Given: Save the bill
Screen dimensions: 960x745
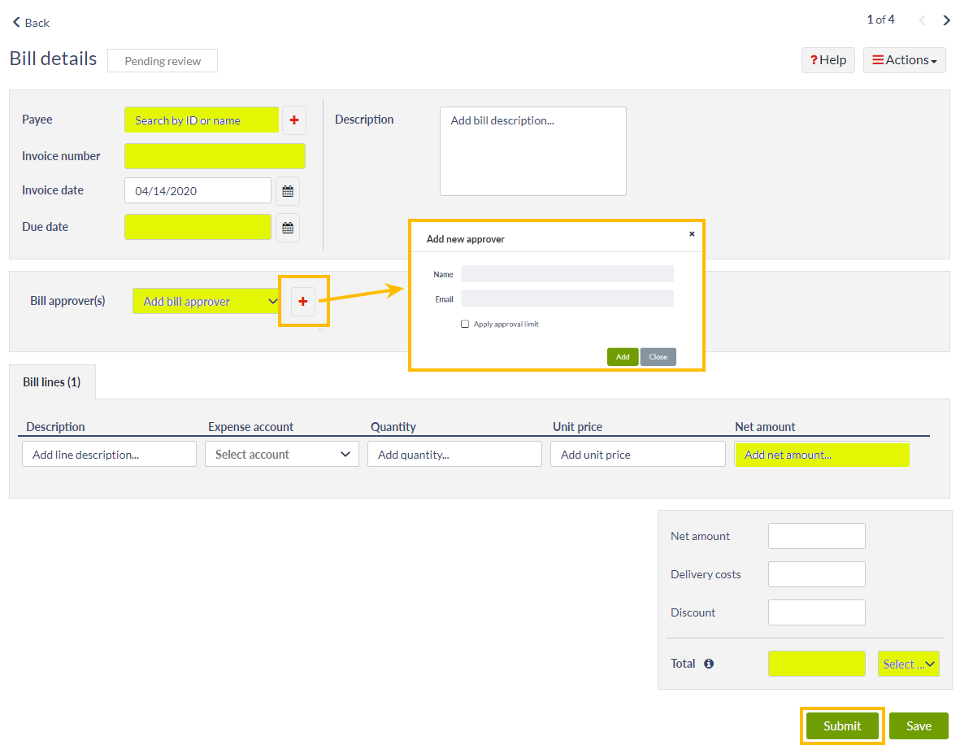Looking at the screenshot, I should pyautogui.click(x=919, y=726).
